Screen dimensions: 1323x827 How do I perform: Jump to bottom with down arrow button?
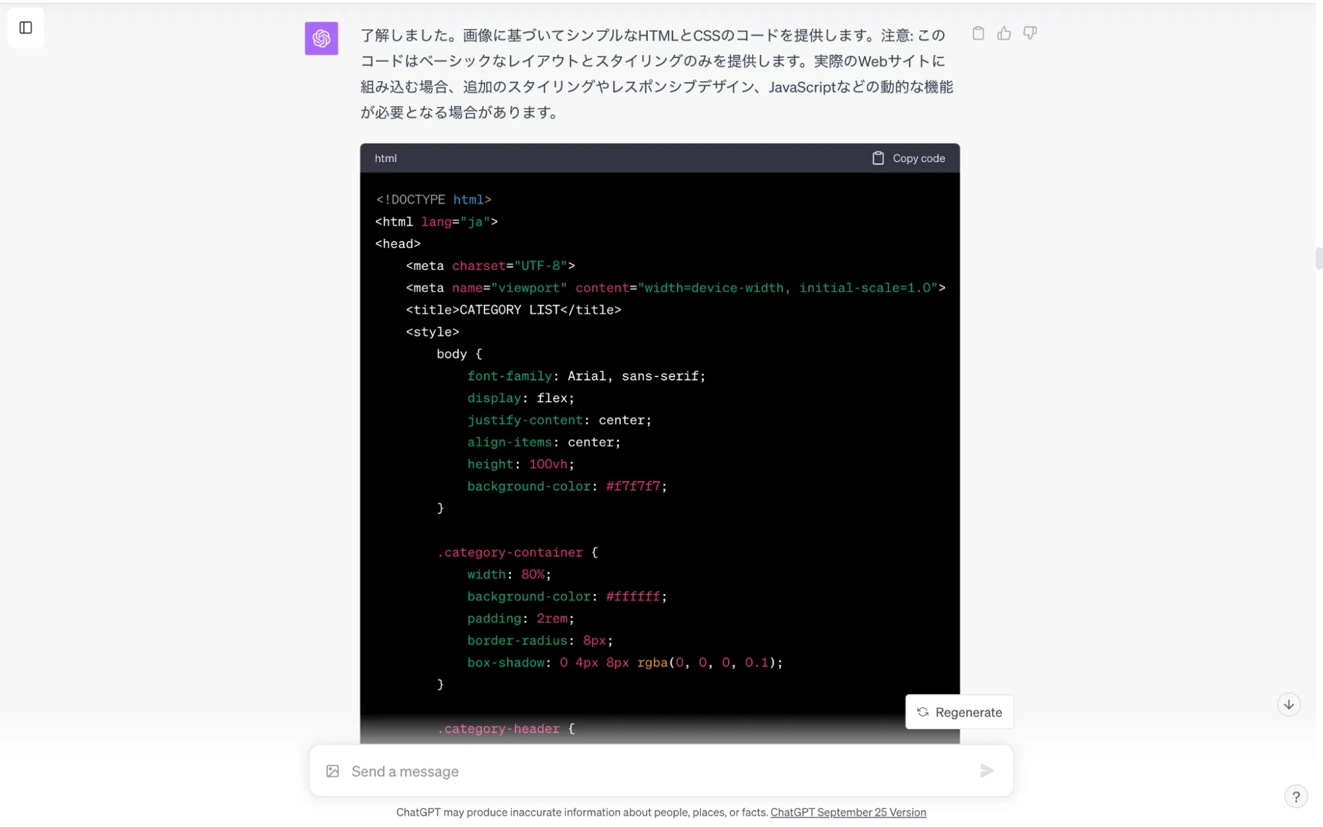[1289, 705]
